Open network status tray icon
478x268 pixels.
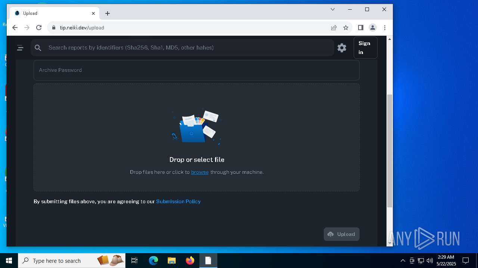[421, 261]
